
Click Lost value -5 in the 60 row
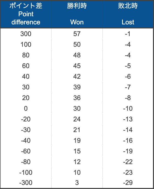(128, 66)
